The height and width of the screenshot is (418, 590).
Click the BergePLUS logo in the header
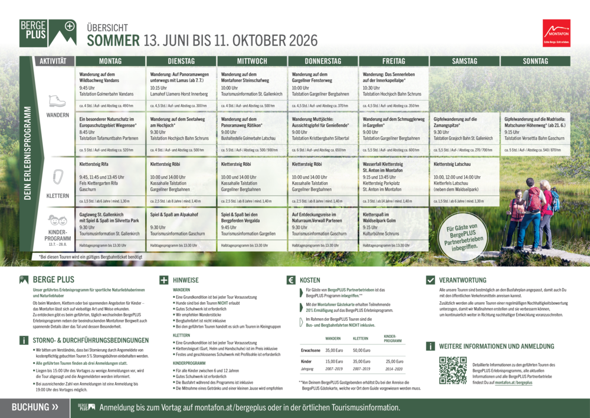[x=48, y=32]
